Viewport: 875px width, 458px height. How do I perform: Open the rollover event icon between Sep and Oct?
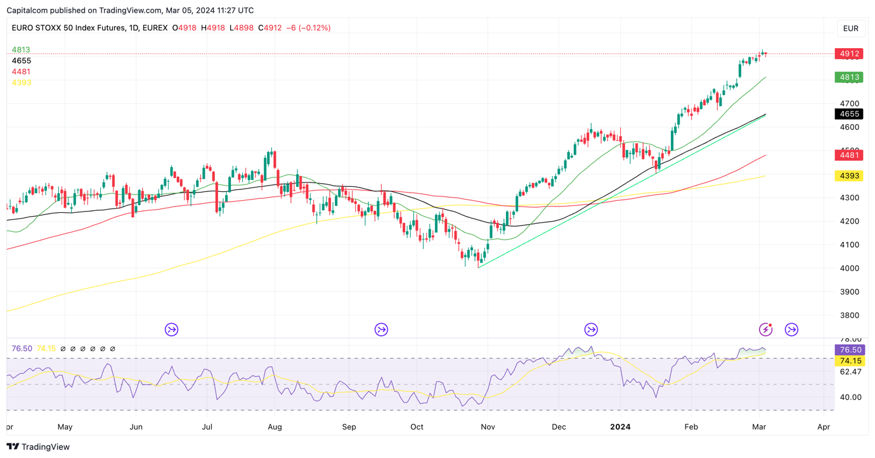pos(381,329)
